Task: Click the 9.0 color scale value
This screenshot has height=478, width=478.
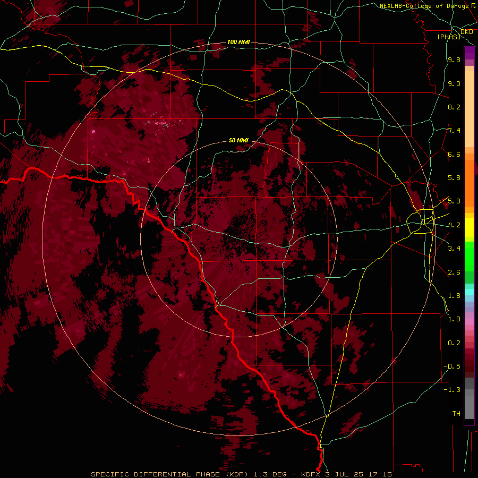Action: pos(454,83)
